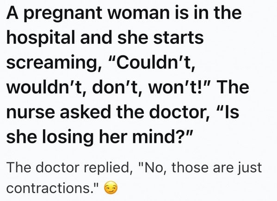Click the word "losing" in the heading
The image size is (277, 201).
(x=68, y=137)
